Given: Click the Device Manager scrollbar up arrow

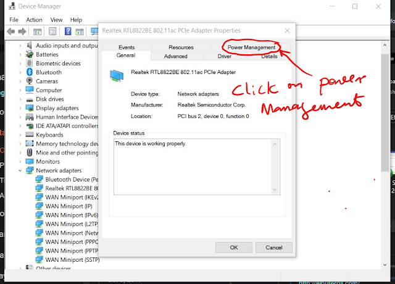Looking at the screenshot, I should (385, 45).
